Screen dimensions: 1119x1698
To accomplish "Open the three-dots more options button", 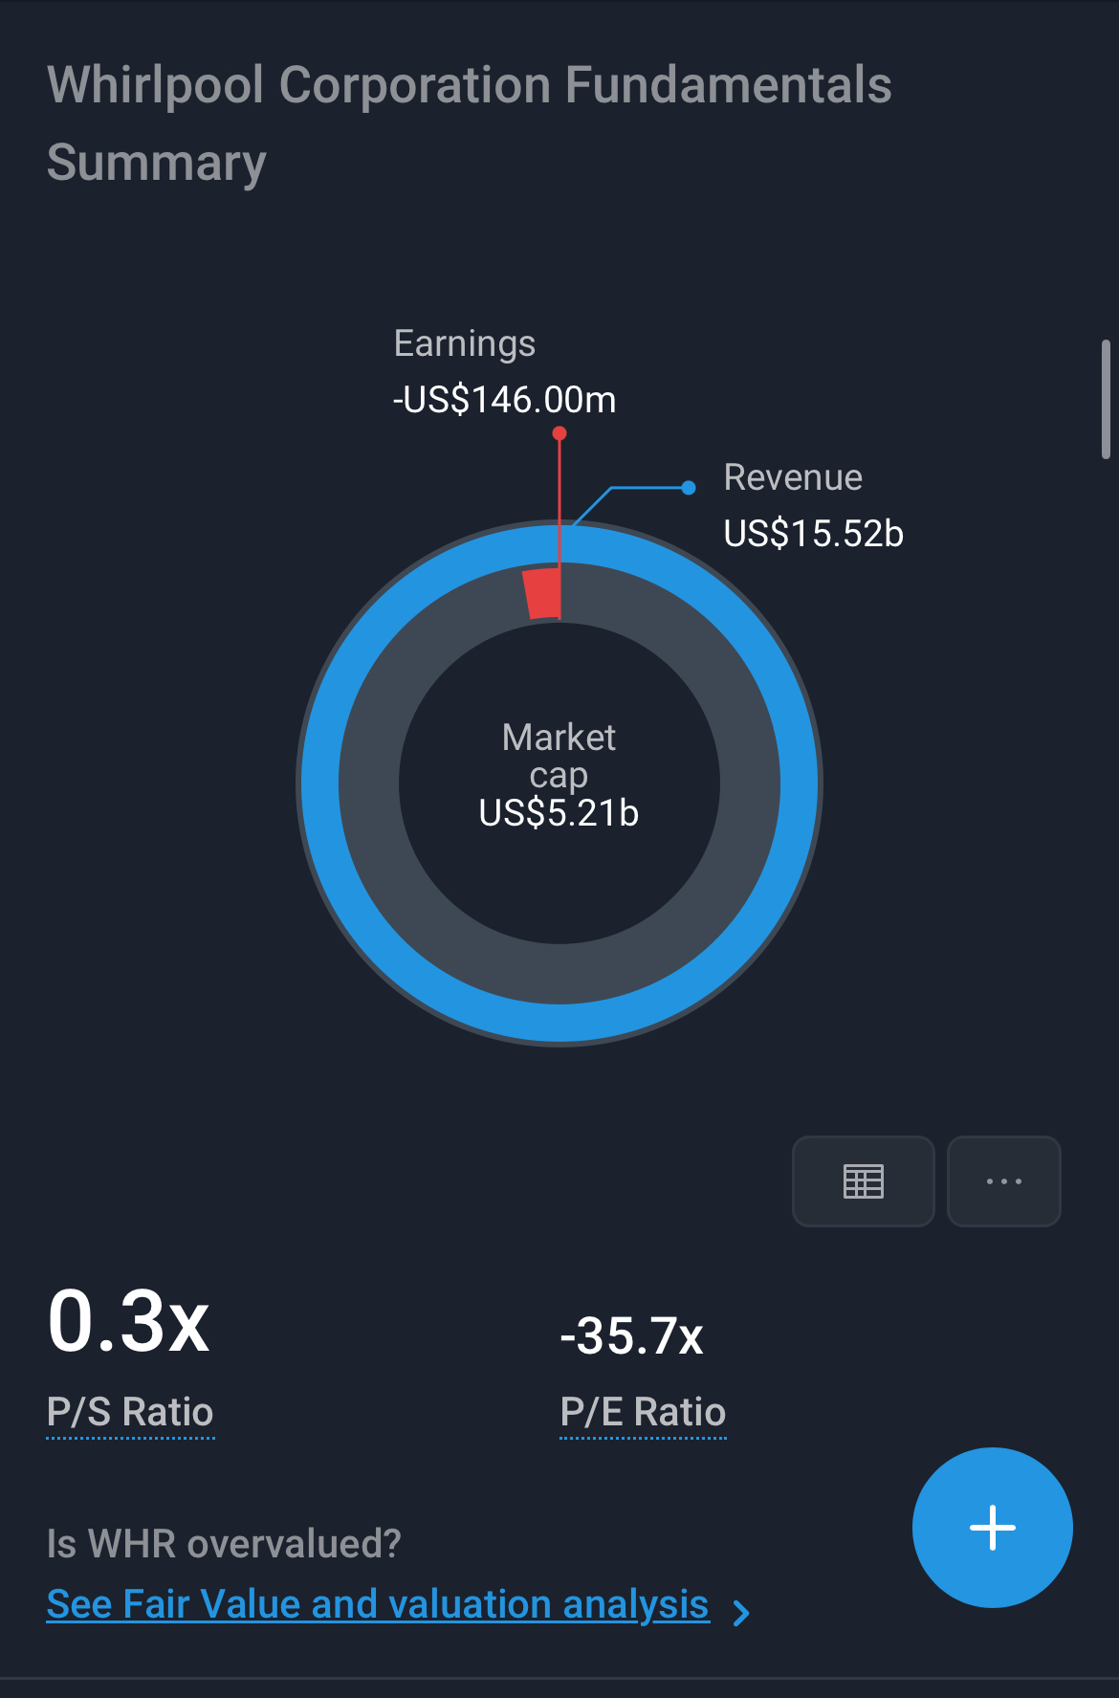I will tap(1004, 1181).
